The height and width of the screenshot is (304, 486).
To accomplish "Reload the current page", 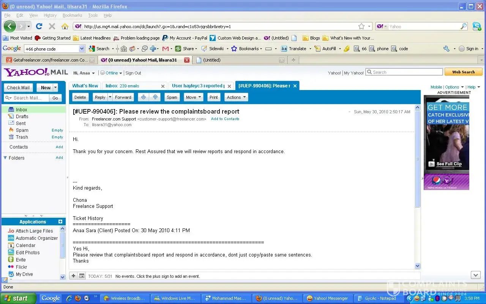I will pyautogui.click(x=39, y=26).
